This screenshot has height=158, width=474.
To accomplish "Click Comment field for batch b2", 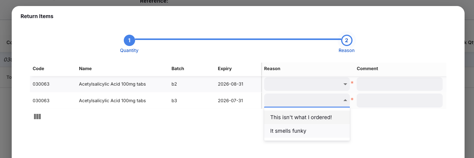I will [399, 84].
